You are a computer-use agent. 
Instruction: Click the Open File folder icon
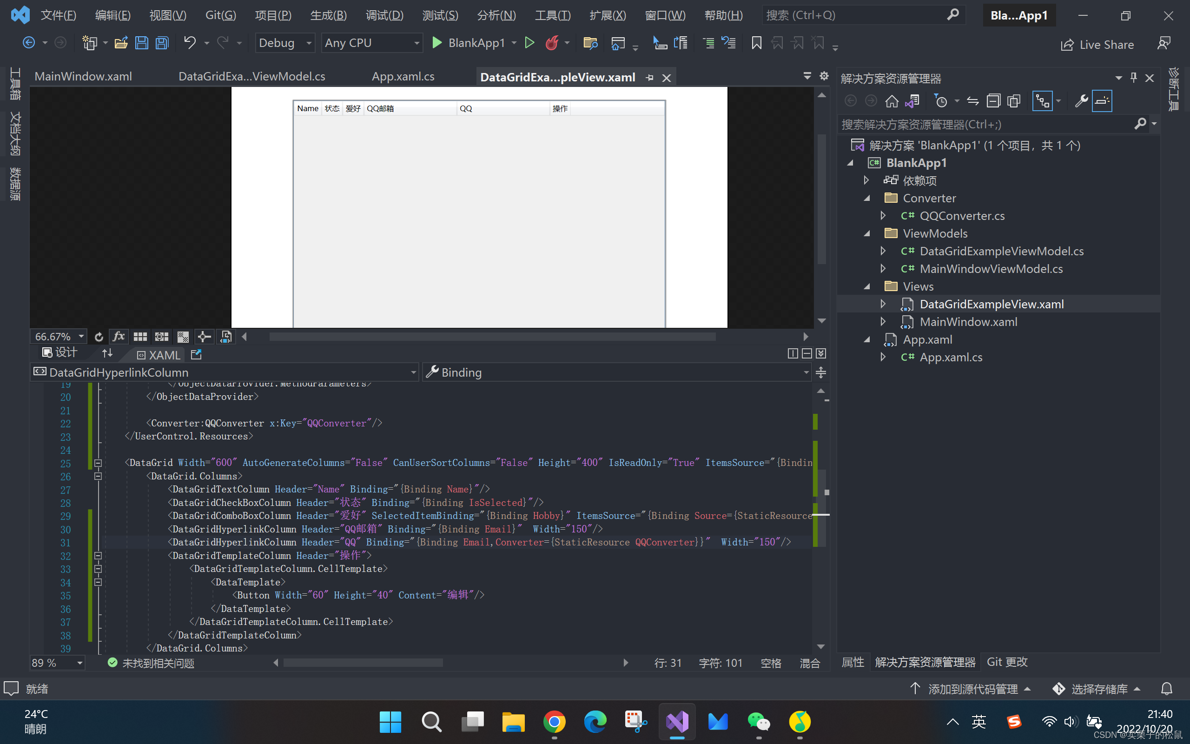pyautogui.click(x=121, y=43)
